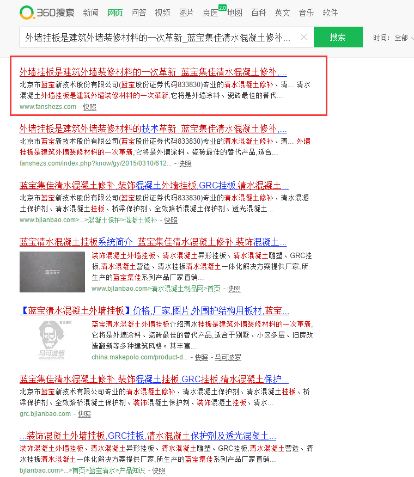414x477 pixels.
Task: Switch to the 问答 tab
Action: click(x=138, y=13)
